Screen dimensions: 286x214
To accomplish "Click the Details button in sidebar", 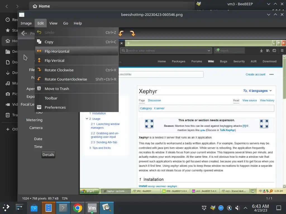I will point(48,155).
